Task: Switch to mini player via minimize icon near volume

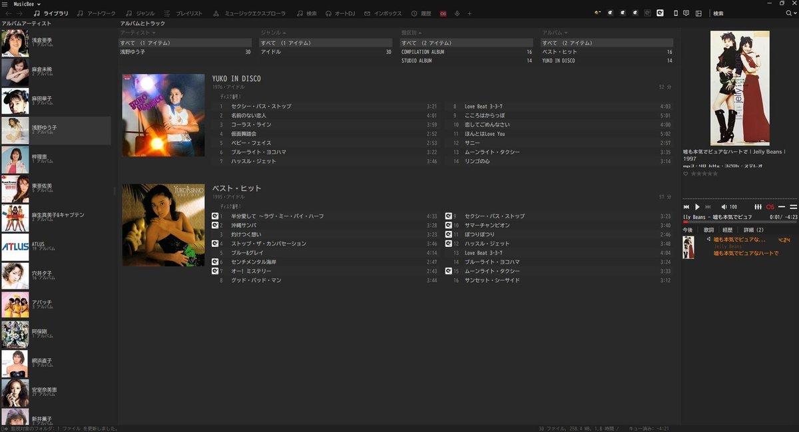Action: pyautogui.click(x=782, y=206)
